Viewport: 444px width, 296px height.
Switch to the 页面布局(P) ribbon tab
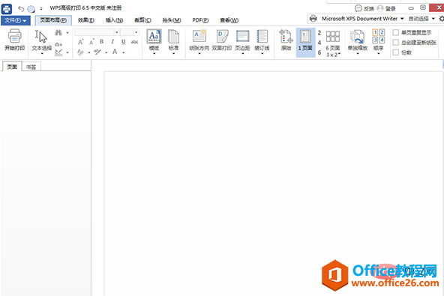click(x=53, y=20)
